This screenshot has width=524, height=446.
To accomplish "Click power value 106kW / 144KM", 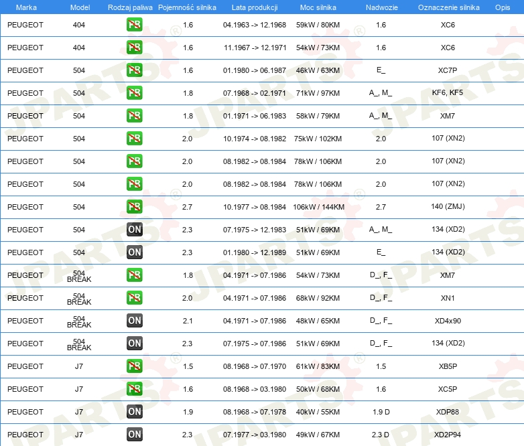I will click(x=318, y=207).
